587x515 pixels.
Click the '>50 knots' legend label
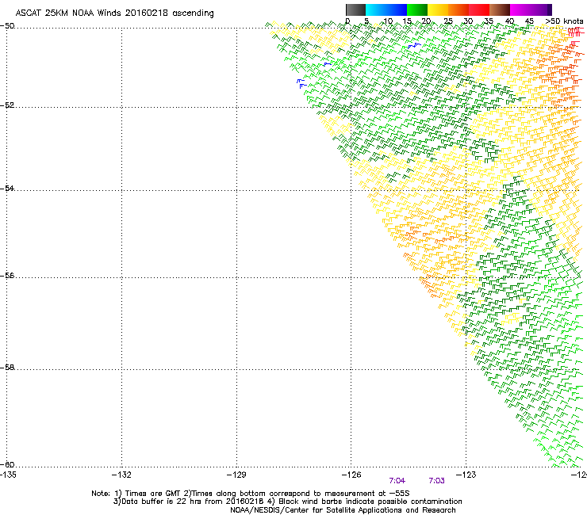(564, 21)
